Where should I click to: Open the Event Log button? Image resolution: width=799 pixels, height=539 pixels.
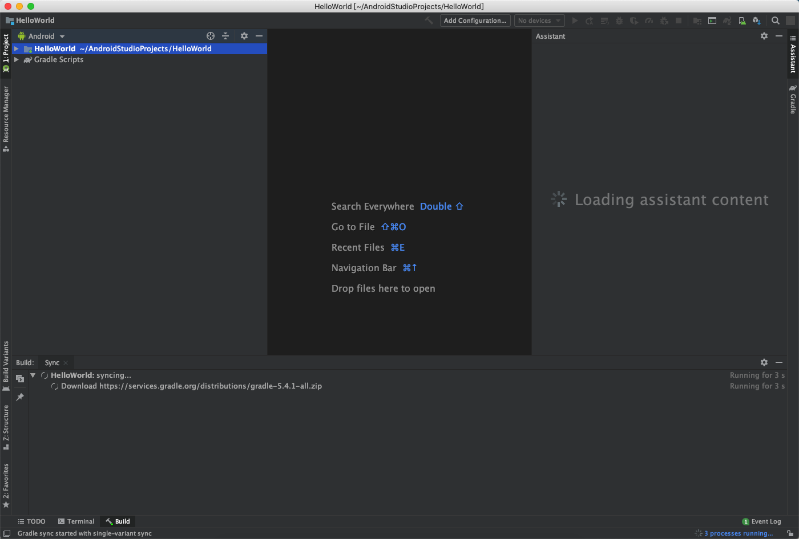point(761,521)
